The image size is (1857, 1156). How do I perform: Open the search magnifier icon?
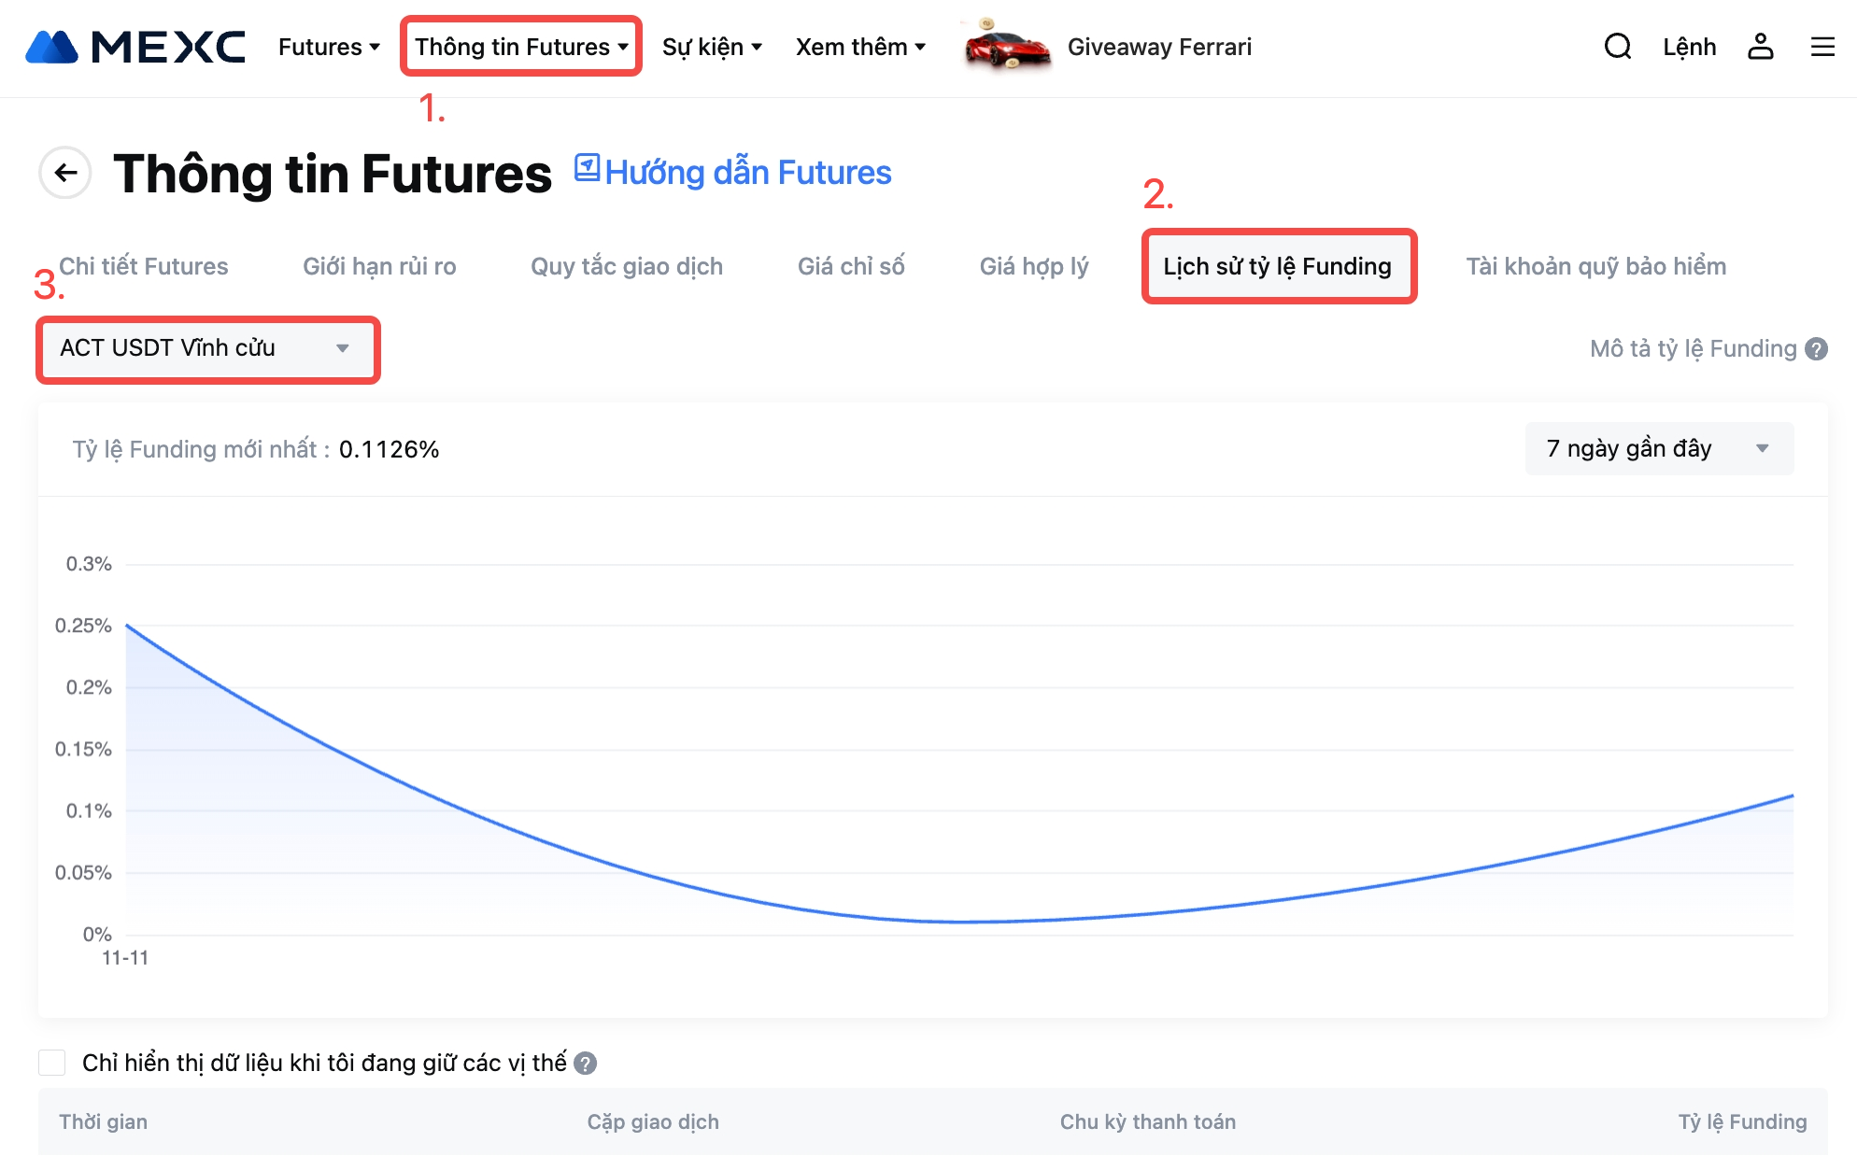(x=1618, y=47)
